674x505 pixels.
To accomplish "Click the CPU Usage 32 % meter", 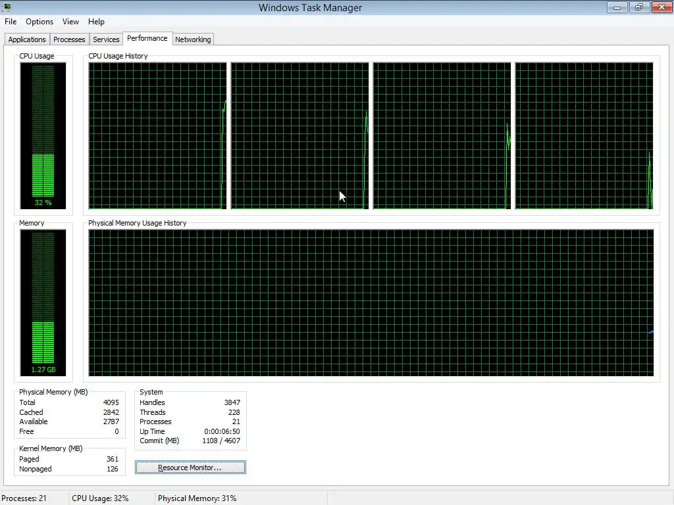I will tap(43, 135).
